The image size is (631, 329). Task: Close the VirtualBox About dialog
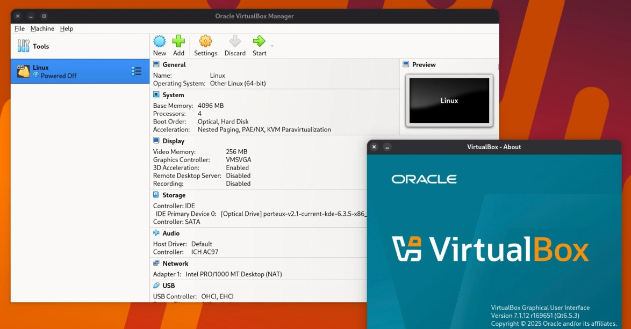coord(374,147)
